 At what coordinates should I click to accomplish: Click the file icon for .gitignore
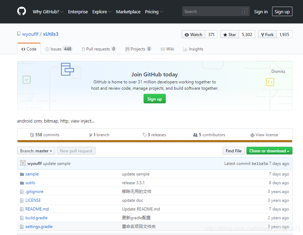22,192
